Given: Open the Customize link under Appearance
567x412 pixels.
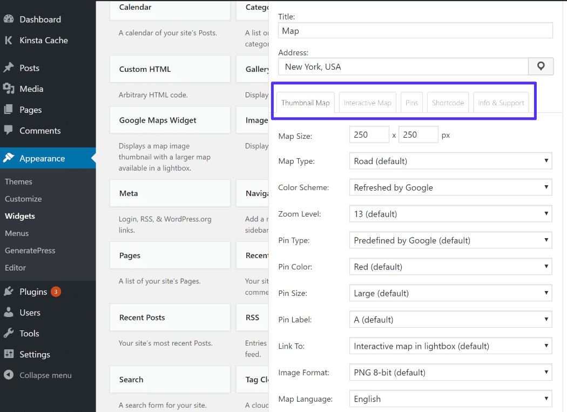Looking at the screenshot, I should (x=23, y=199).
